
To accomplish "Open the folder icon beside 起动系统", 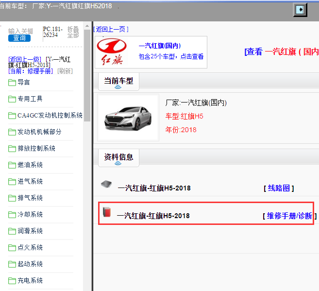I will point(12,264).
